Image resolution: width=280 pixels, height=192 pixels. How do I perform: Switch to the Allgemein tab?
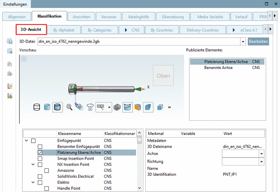(16, 17)
